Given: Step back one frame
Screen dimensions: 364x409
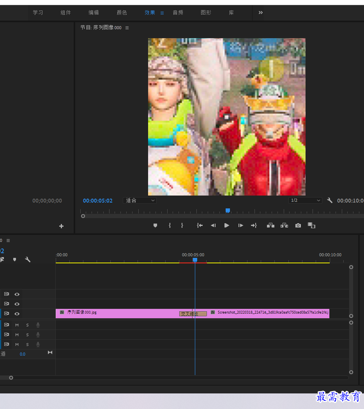Looking at the screenshot, I should coord(213,226).
